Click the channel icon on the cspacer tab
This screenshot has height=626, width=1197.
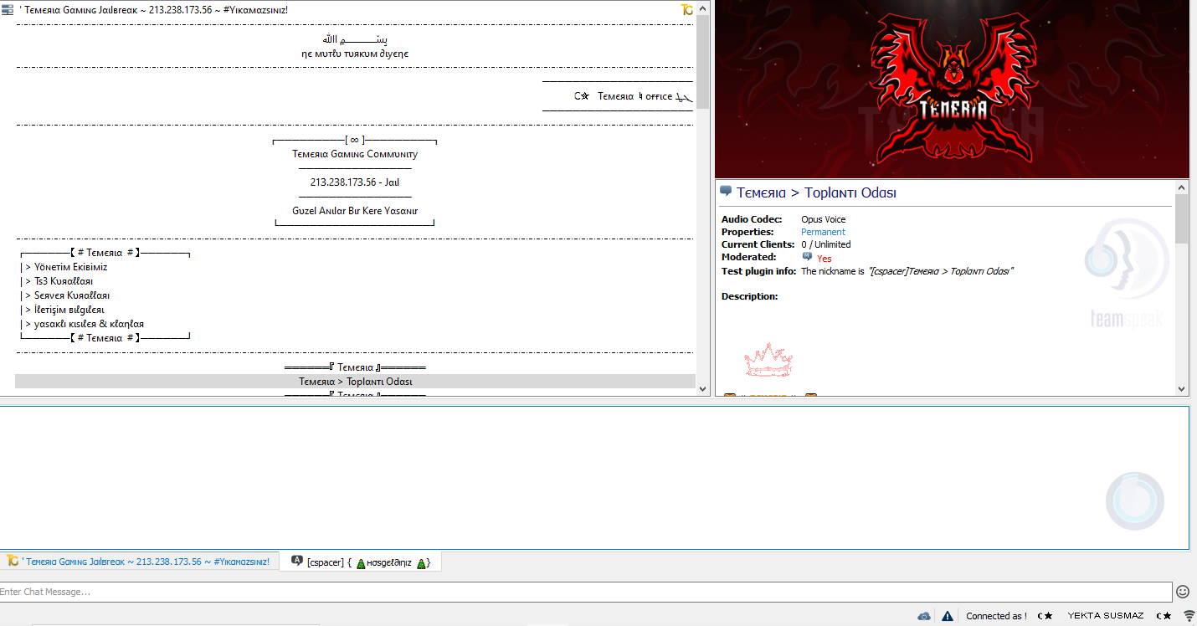296,561
